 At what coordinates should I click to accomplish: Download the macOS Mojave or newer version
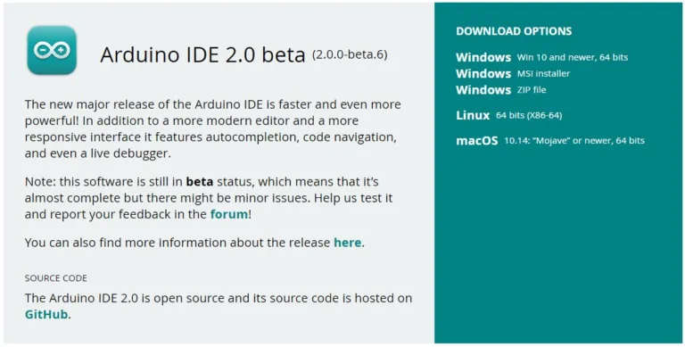click(550, 141)
